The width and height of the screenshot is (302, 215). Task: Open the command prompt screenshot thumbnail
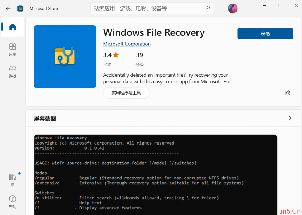pyautogui.click(x=155, y=175)
